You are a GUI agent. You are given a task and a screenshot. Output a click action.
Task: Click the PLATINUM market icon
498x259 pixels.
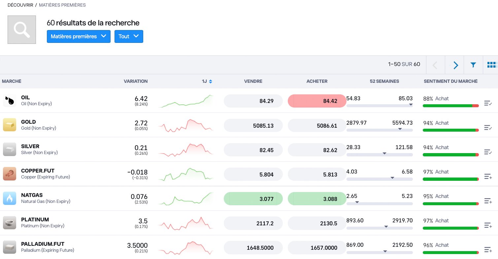click(x=10, y=223)
